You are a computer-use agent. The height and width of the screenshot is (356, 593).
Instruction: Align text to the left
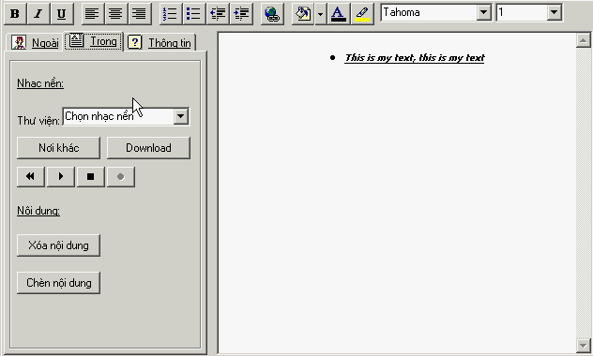(92, 14)
